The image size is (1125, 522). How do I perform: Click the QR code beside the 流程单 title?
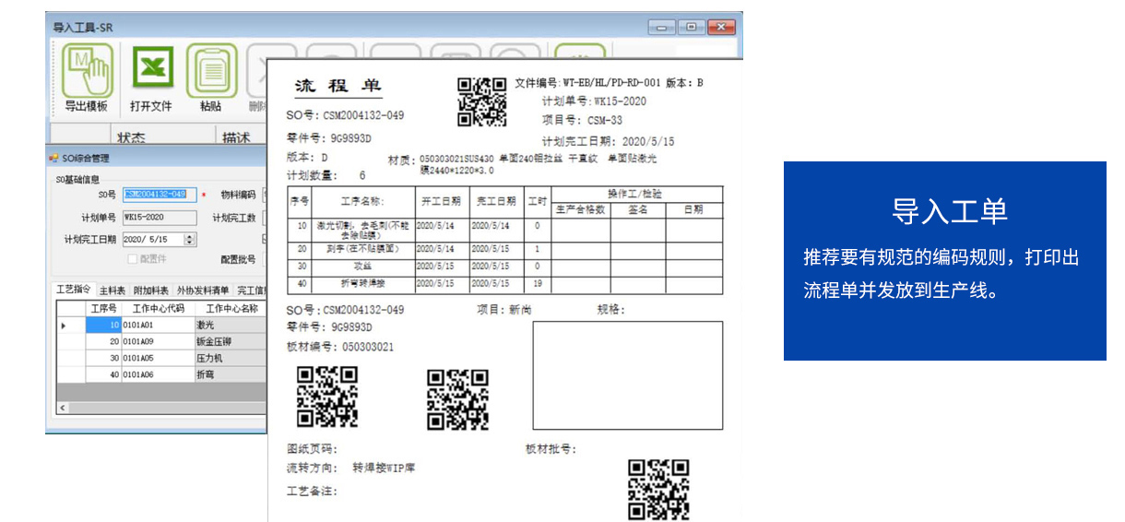482,101
